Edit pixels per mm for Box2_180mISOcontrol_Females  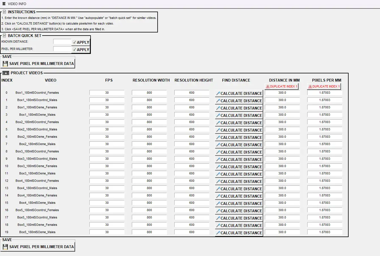pos(325,122)
